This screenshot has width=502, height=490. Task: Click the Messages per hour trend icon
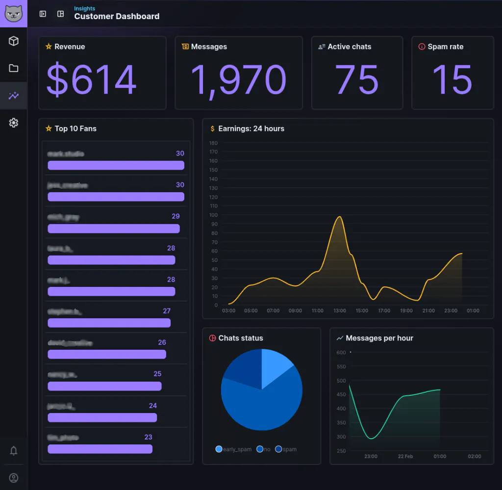(340, 338)
